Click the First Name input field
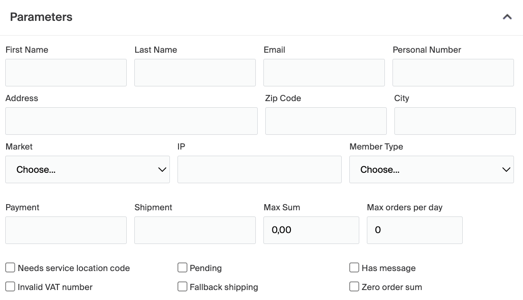The width and height of the screenshot is (523, 300). (x=66, y=73)
